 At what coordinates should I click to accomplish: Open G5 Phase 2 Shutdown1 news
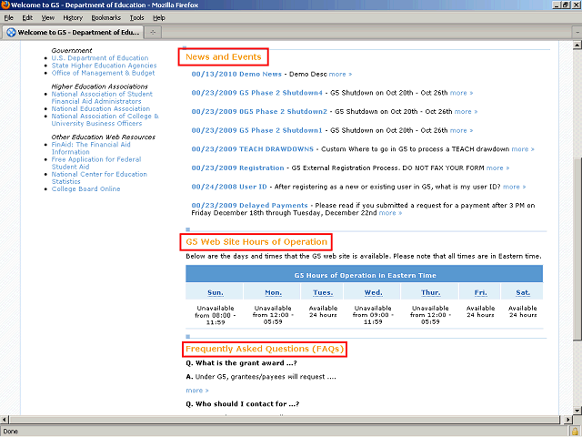pyautogui.click(x=256, y=130)
